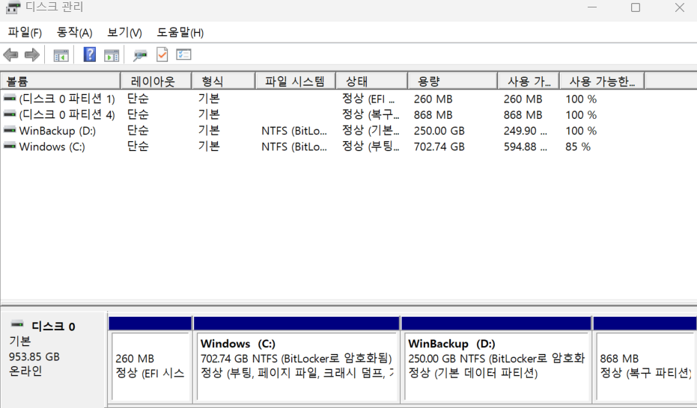Image resolution: width=697 pixels, height=408 pixels.
Task: Click the Settings list view toolbar icon
Action: 183,55
